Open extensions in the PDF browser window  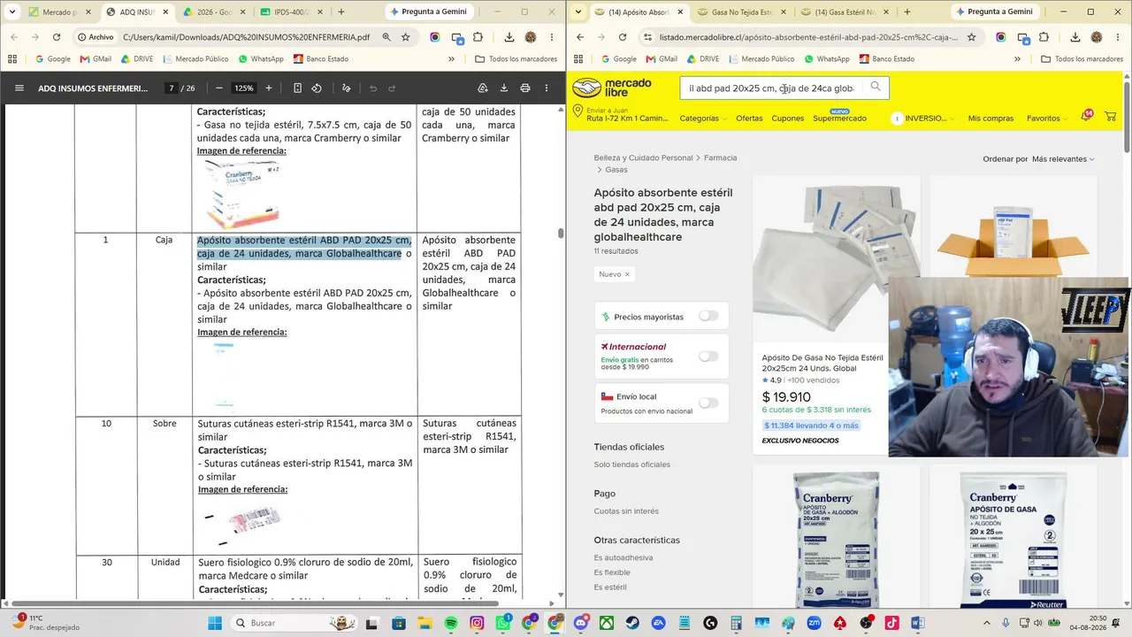(478, 37)
